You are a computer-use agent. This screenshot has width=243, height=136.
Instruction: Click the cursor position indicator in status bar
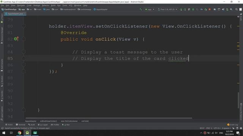(202, 128)
